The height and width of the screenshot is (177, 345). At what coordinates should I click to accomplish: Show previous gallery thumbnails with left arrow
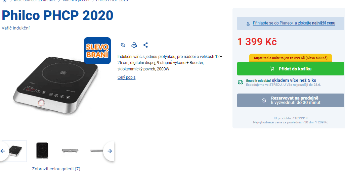(3, 151)
